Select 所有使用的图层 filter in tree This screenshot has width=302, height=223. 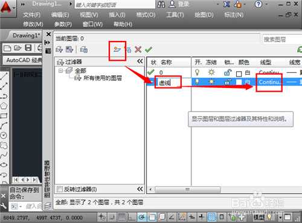[103, 78]
